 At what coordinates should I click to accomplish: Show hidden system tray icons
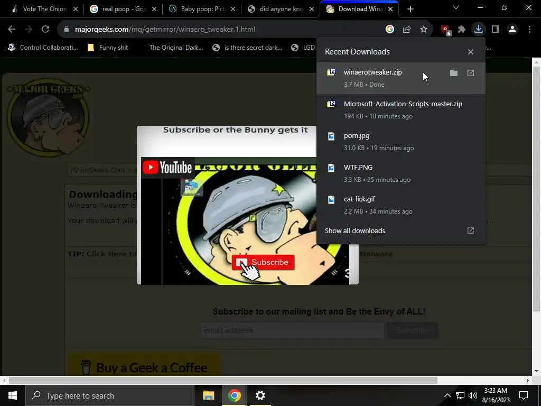[x=447, y=395]
